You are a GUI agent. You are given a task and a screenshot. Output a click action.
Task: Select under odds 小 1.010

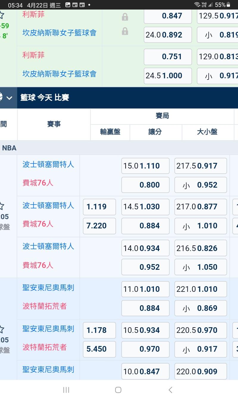[201, 226]
